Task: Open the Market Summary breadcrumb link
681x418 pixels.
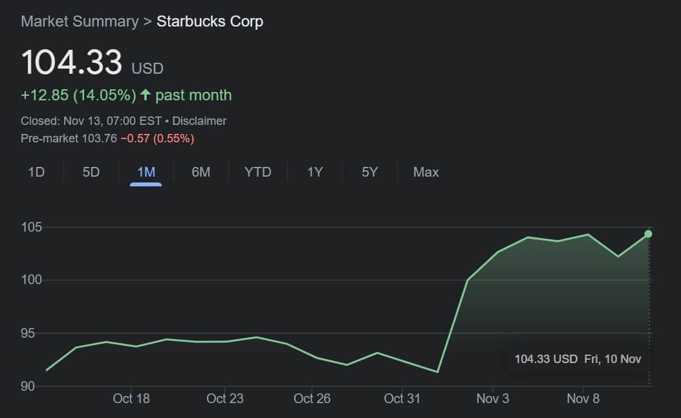Action: pos(80,21)
